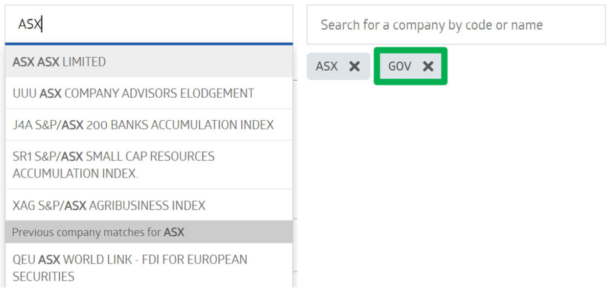Select the GOV chip label
This screenshot has width=611, height=288.
pos(399,66)
